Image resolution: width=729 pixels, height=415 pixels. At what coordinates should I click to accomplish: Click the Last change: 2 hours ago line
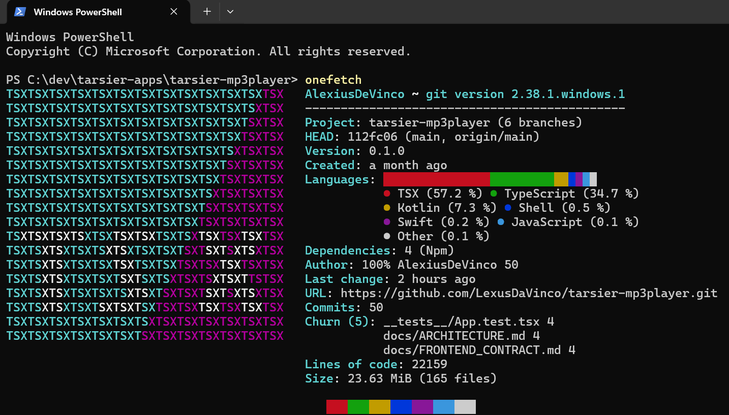(x=390, y=279)
